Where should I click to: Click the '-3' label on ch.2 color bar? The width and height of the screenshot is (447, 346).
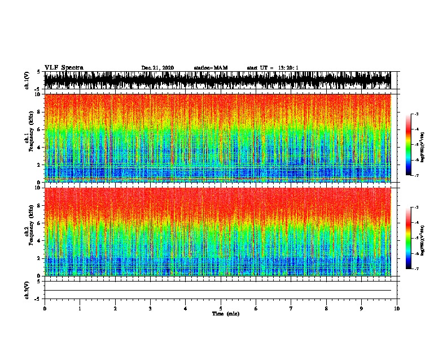coord(416,207)
